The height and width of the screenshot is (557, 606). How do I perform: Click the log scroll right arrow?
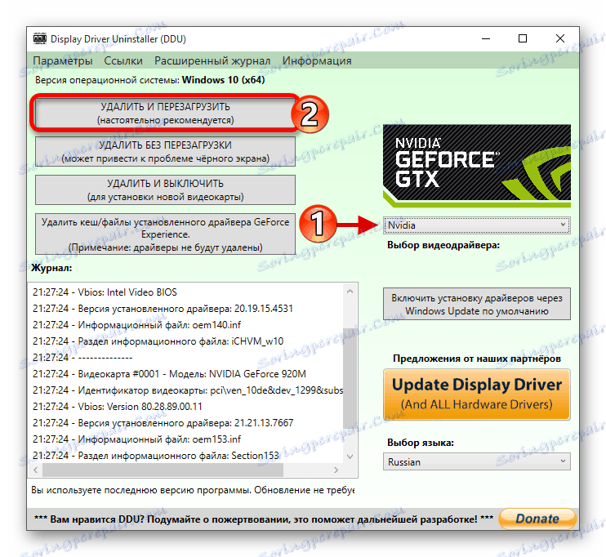[336, 470]
